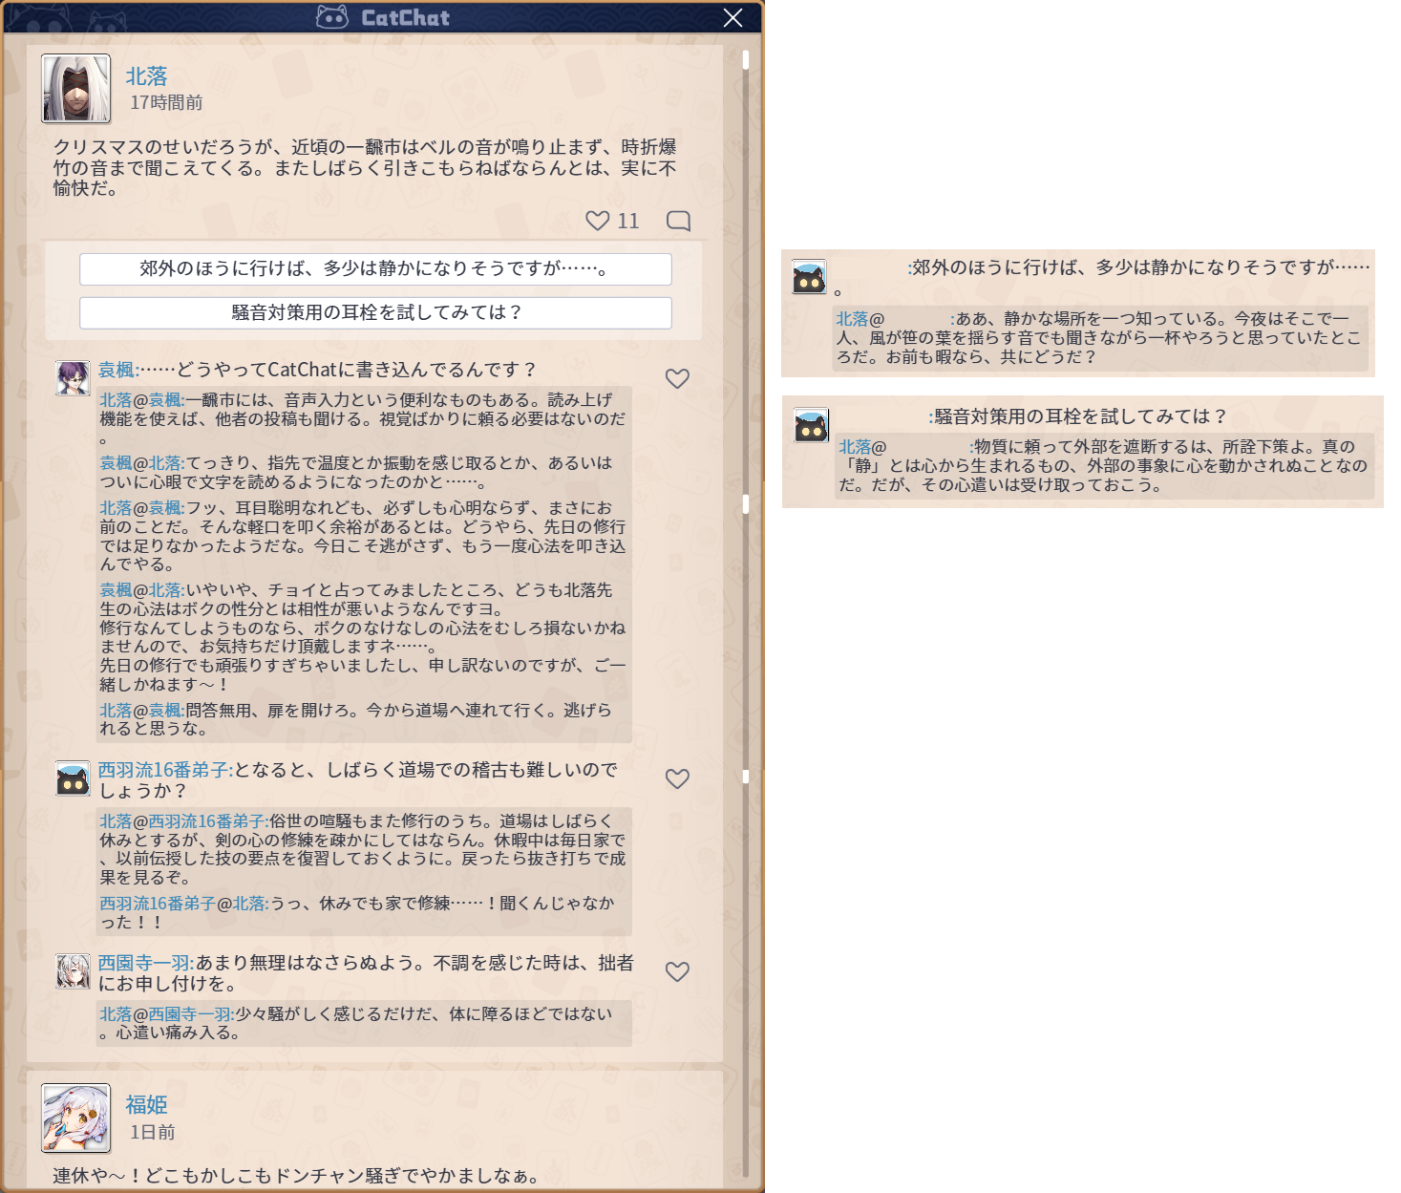Open 袁楓's small comment avatar
Image resolution: width=1401 pixels, height=1193 pixels.
(73, 378)
